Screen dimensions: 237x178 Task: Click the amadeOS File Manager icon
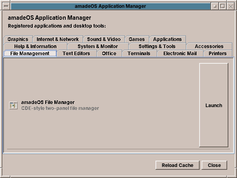[13, 106]
